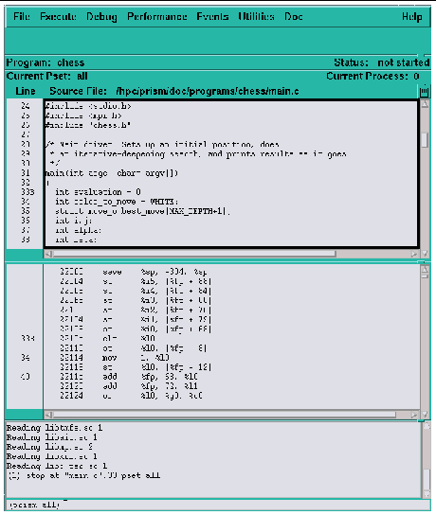Click assembly line number 34

point(26,357)
